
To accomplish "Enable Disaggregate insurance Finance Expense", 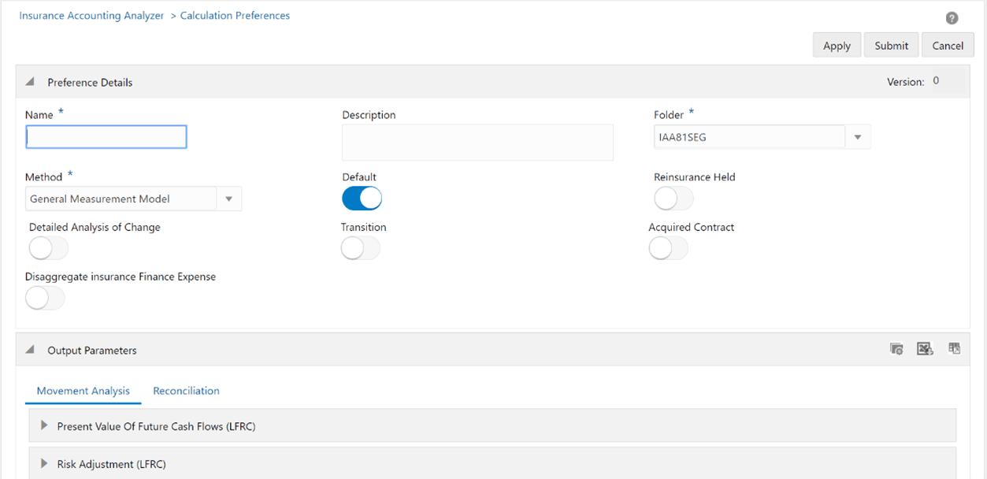I will pos(45,297).
